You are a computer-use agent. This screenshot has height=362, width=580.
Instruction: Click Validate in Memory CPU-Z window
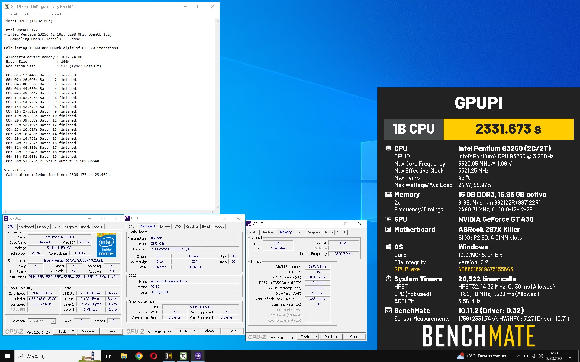pyautogui.click(x=331, y=337)
